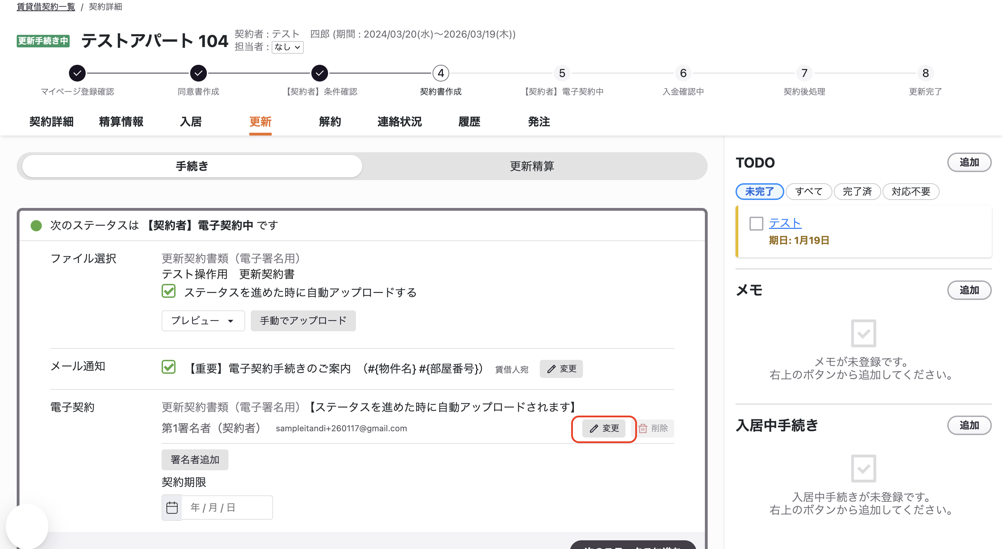
Task: Click 変更 for 第1署名者
Action: [604, 428]
